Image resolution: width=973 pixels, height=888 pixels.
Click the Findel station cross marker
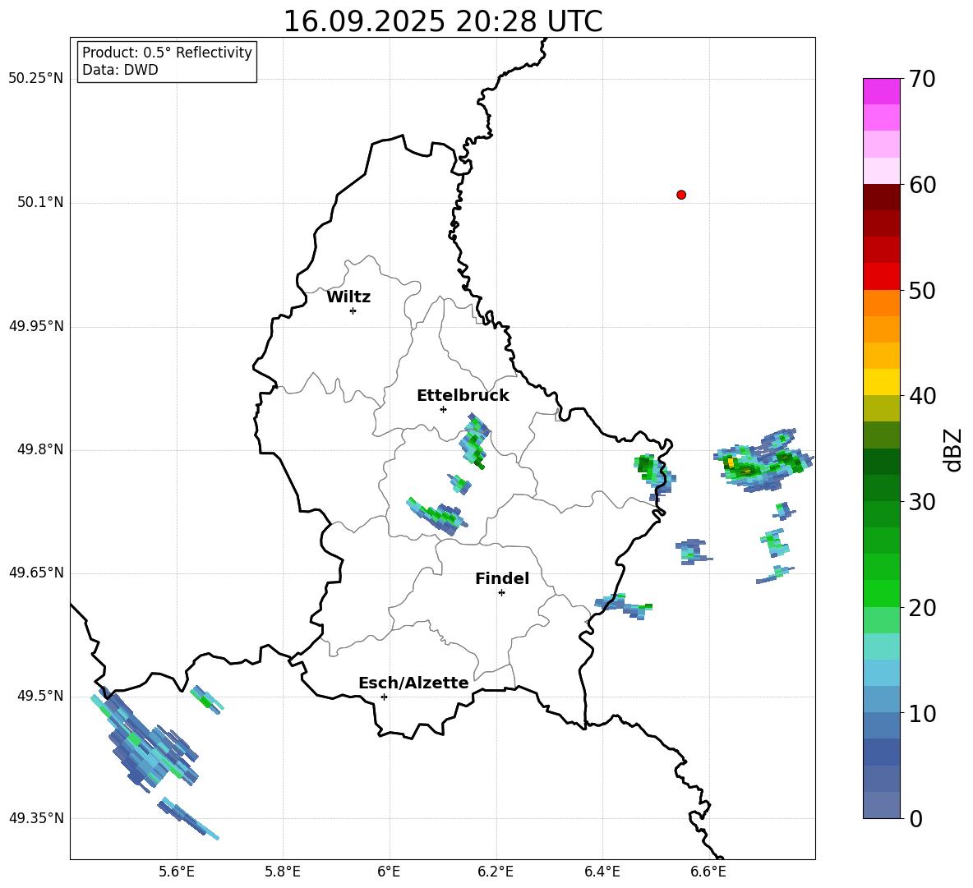click(501, 593)
